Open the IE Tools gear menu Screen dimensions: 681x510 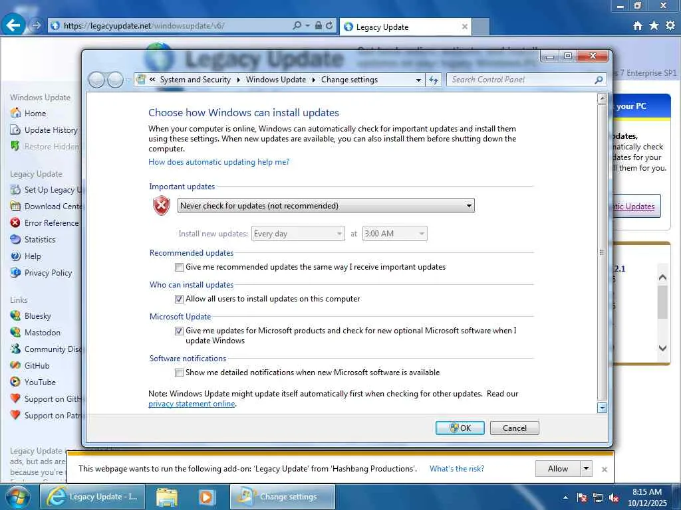pyautogui.click(x=670, y=26)
